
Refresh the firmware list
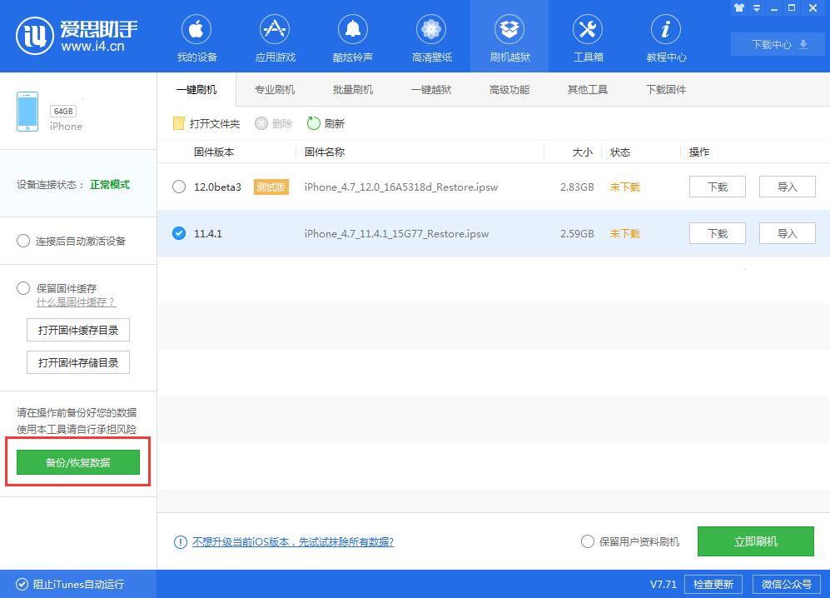point(326,122)
